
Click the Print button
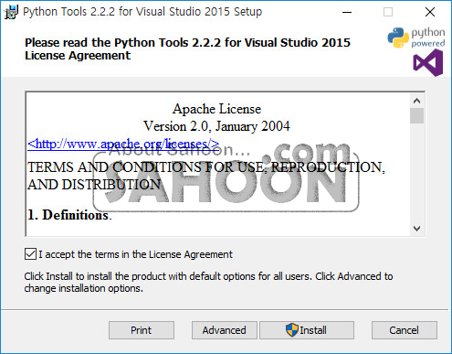142,330
